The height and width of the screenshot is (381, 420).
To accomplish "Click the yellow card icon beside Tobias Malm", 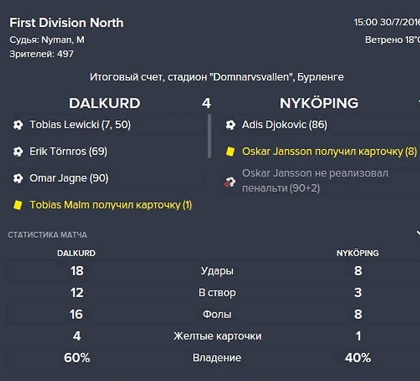I will [18, 205].
